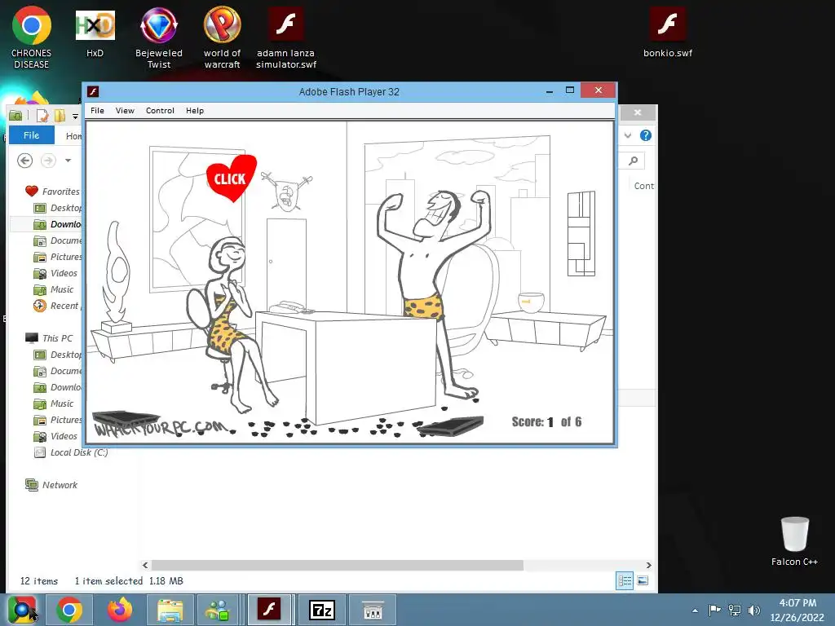Open CHRONES DISEASE Chrome desktop shortcut
Image resolution: width=835 pixels, height=626 pixels.
32,37
